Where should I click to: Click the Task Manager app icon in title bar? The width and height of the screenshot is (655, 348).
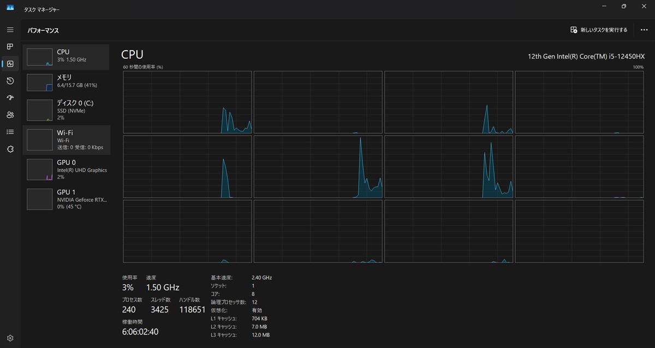tap(10, 8)
